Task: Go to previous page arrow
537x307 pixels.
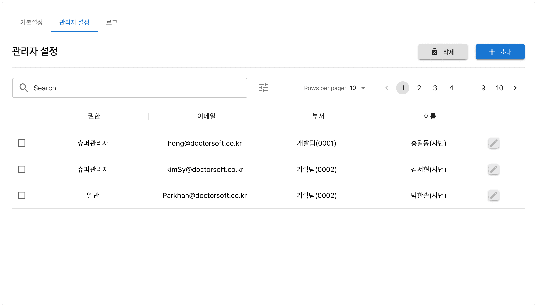Action: pyautogui.click(x=387, y=88)
